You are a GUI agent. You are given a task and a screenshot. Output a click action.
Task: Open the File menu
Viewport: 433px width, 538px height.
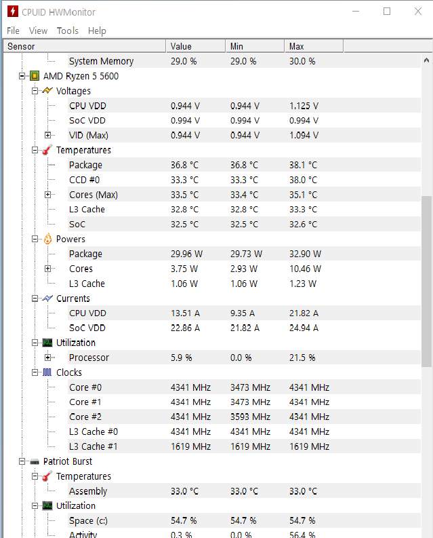point(13,31)
